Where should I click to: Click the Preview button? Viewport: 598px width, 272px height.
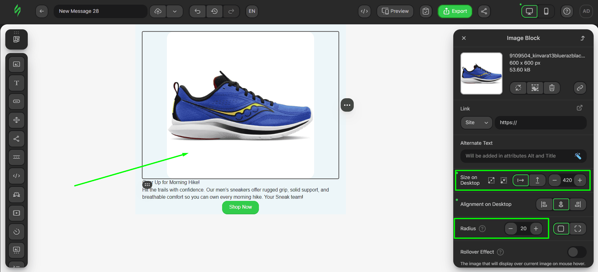(x=395, y=11)
